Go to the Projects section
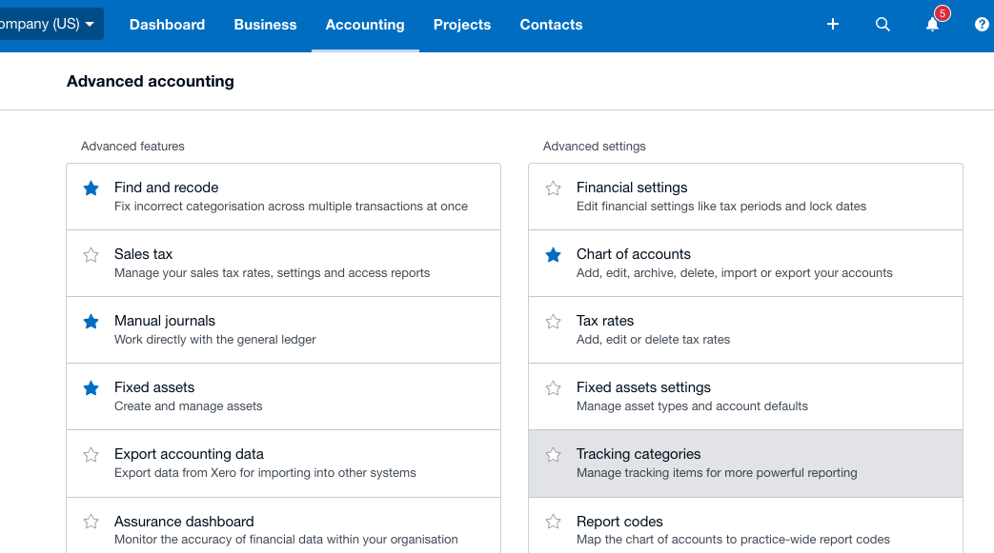The height and width of the screenshot is (553, 994). pos(462,25)
